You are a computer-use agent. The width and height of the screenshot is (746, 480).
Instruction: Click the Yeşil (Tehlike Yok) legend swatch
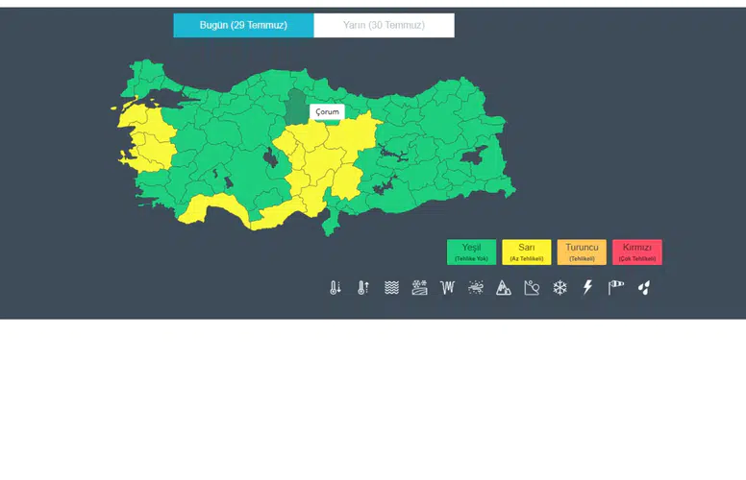(471, 252)
